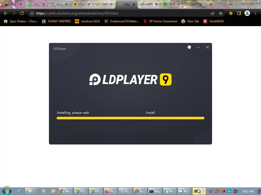Open the XP Horror Download bookmark

[x=160, y=21]
